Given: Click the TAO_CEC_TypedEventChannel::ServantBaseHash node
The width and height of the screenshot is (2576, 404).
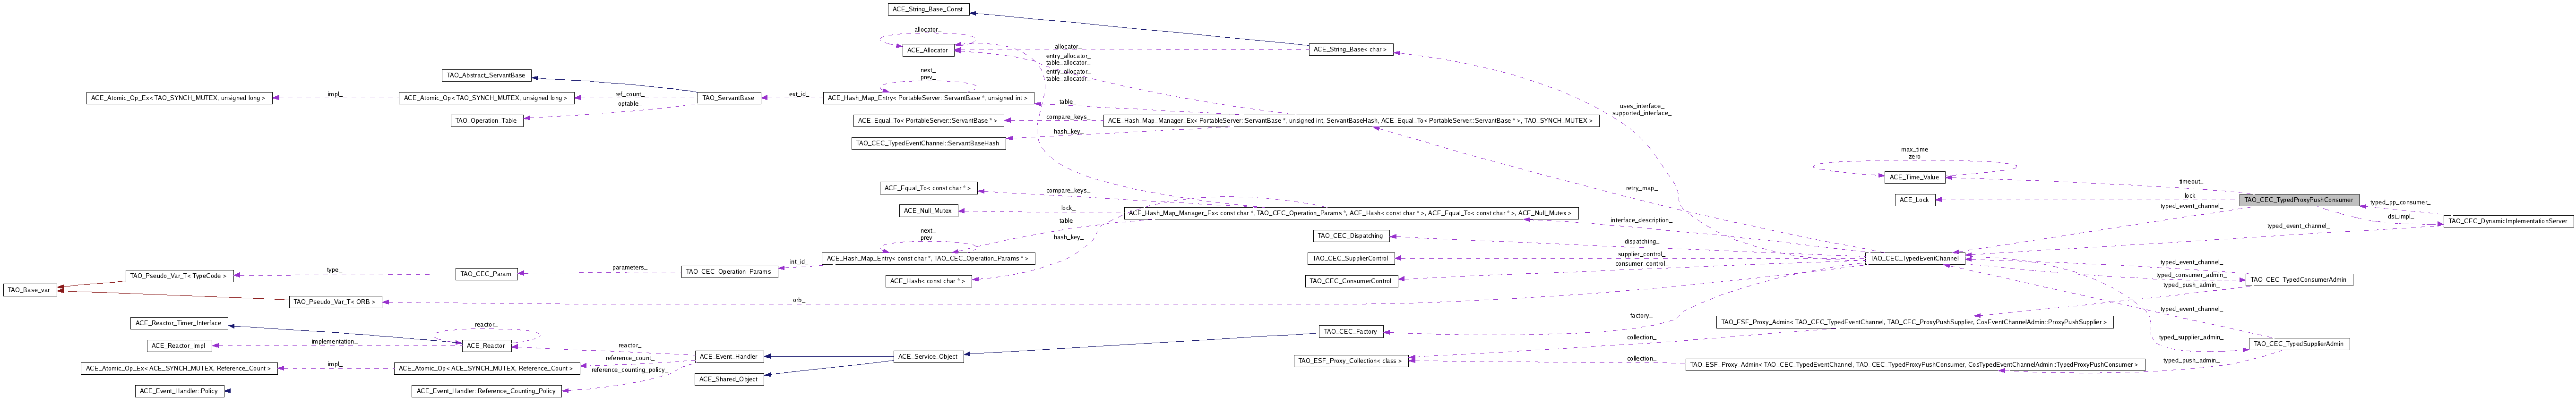Looking at the screenshot, I should point(927,143).
